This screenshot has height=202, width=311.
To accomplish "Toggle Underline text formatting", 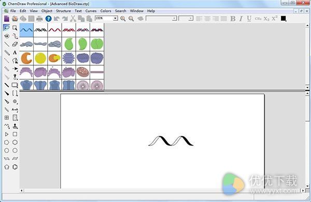I will click(249, 19).
